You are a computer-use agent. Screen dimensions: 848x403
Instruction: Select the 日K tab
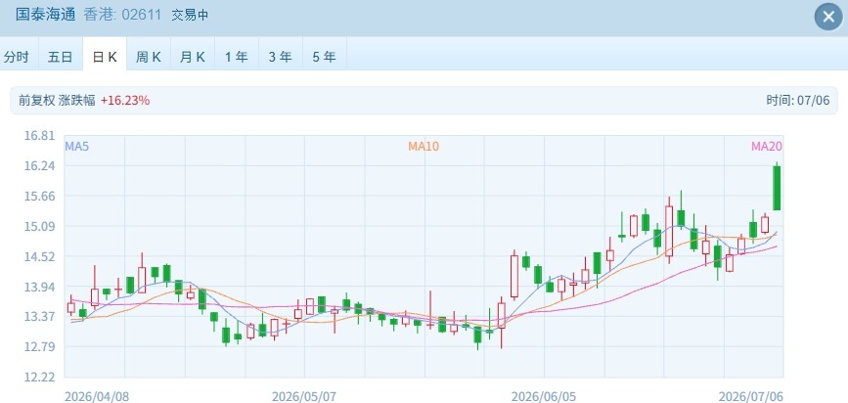(x=105, y=57)
